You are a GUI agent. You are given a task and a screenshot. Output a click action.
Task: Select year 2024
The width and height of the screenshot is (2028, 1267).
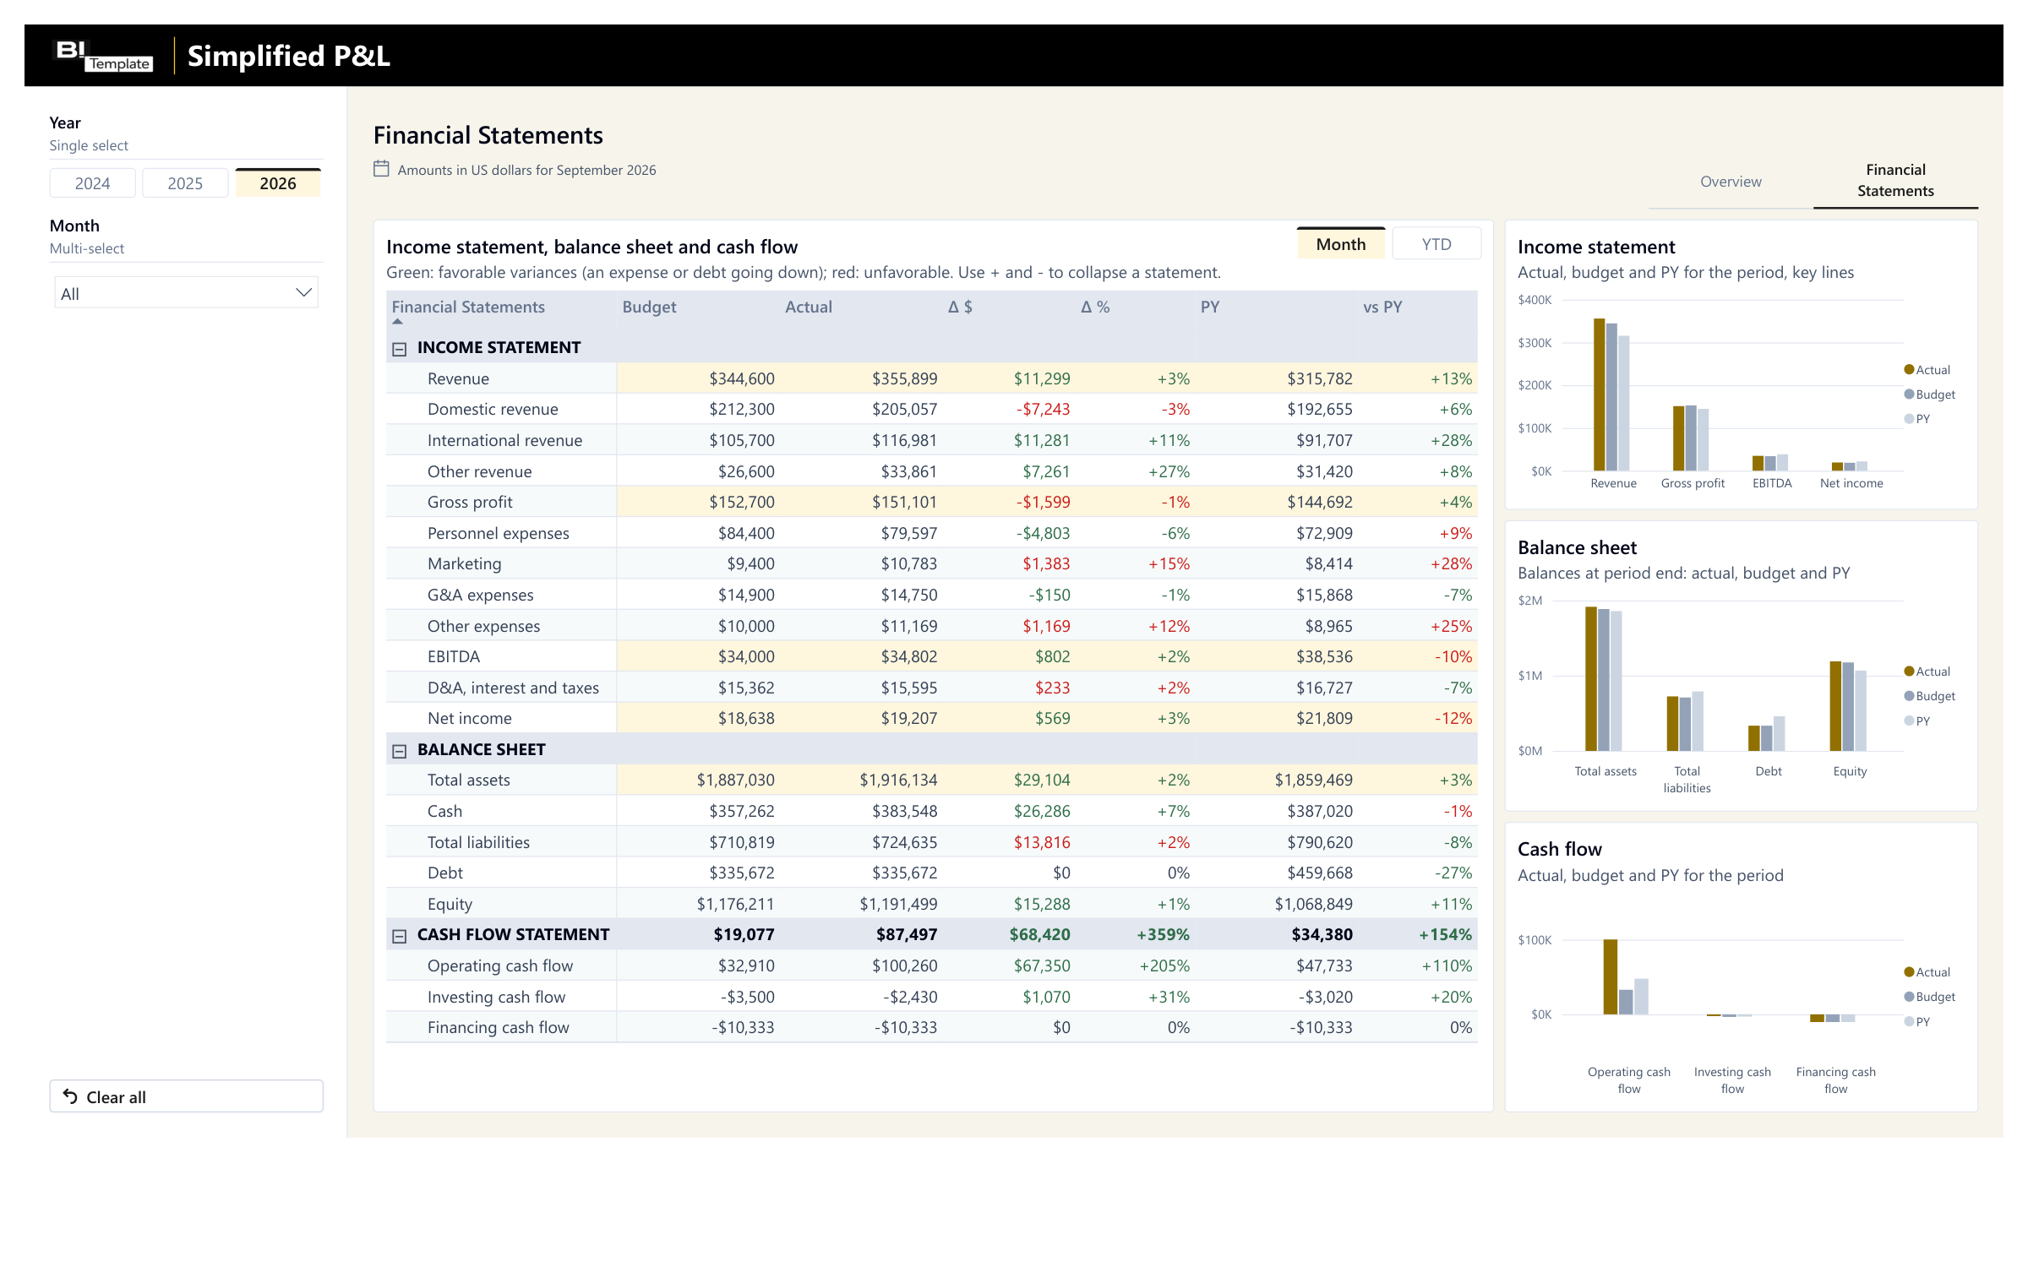tap(92, 183)
